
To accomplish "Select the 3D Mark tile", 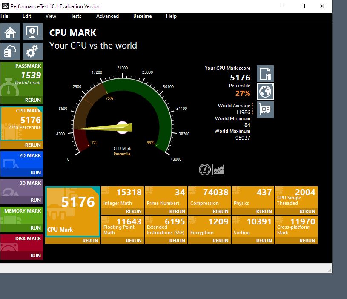I will click(22, 187).
